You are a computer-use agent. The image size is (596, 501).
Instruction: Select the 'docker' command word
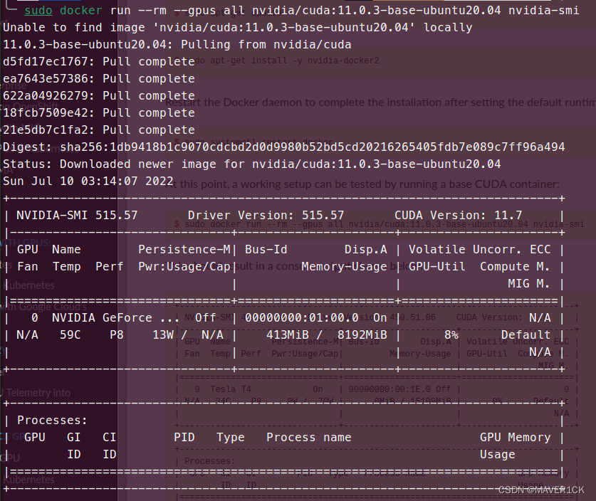click(81, 10)
